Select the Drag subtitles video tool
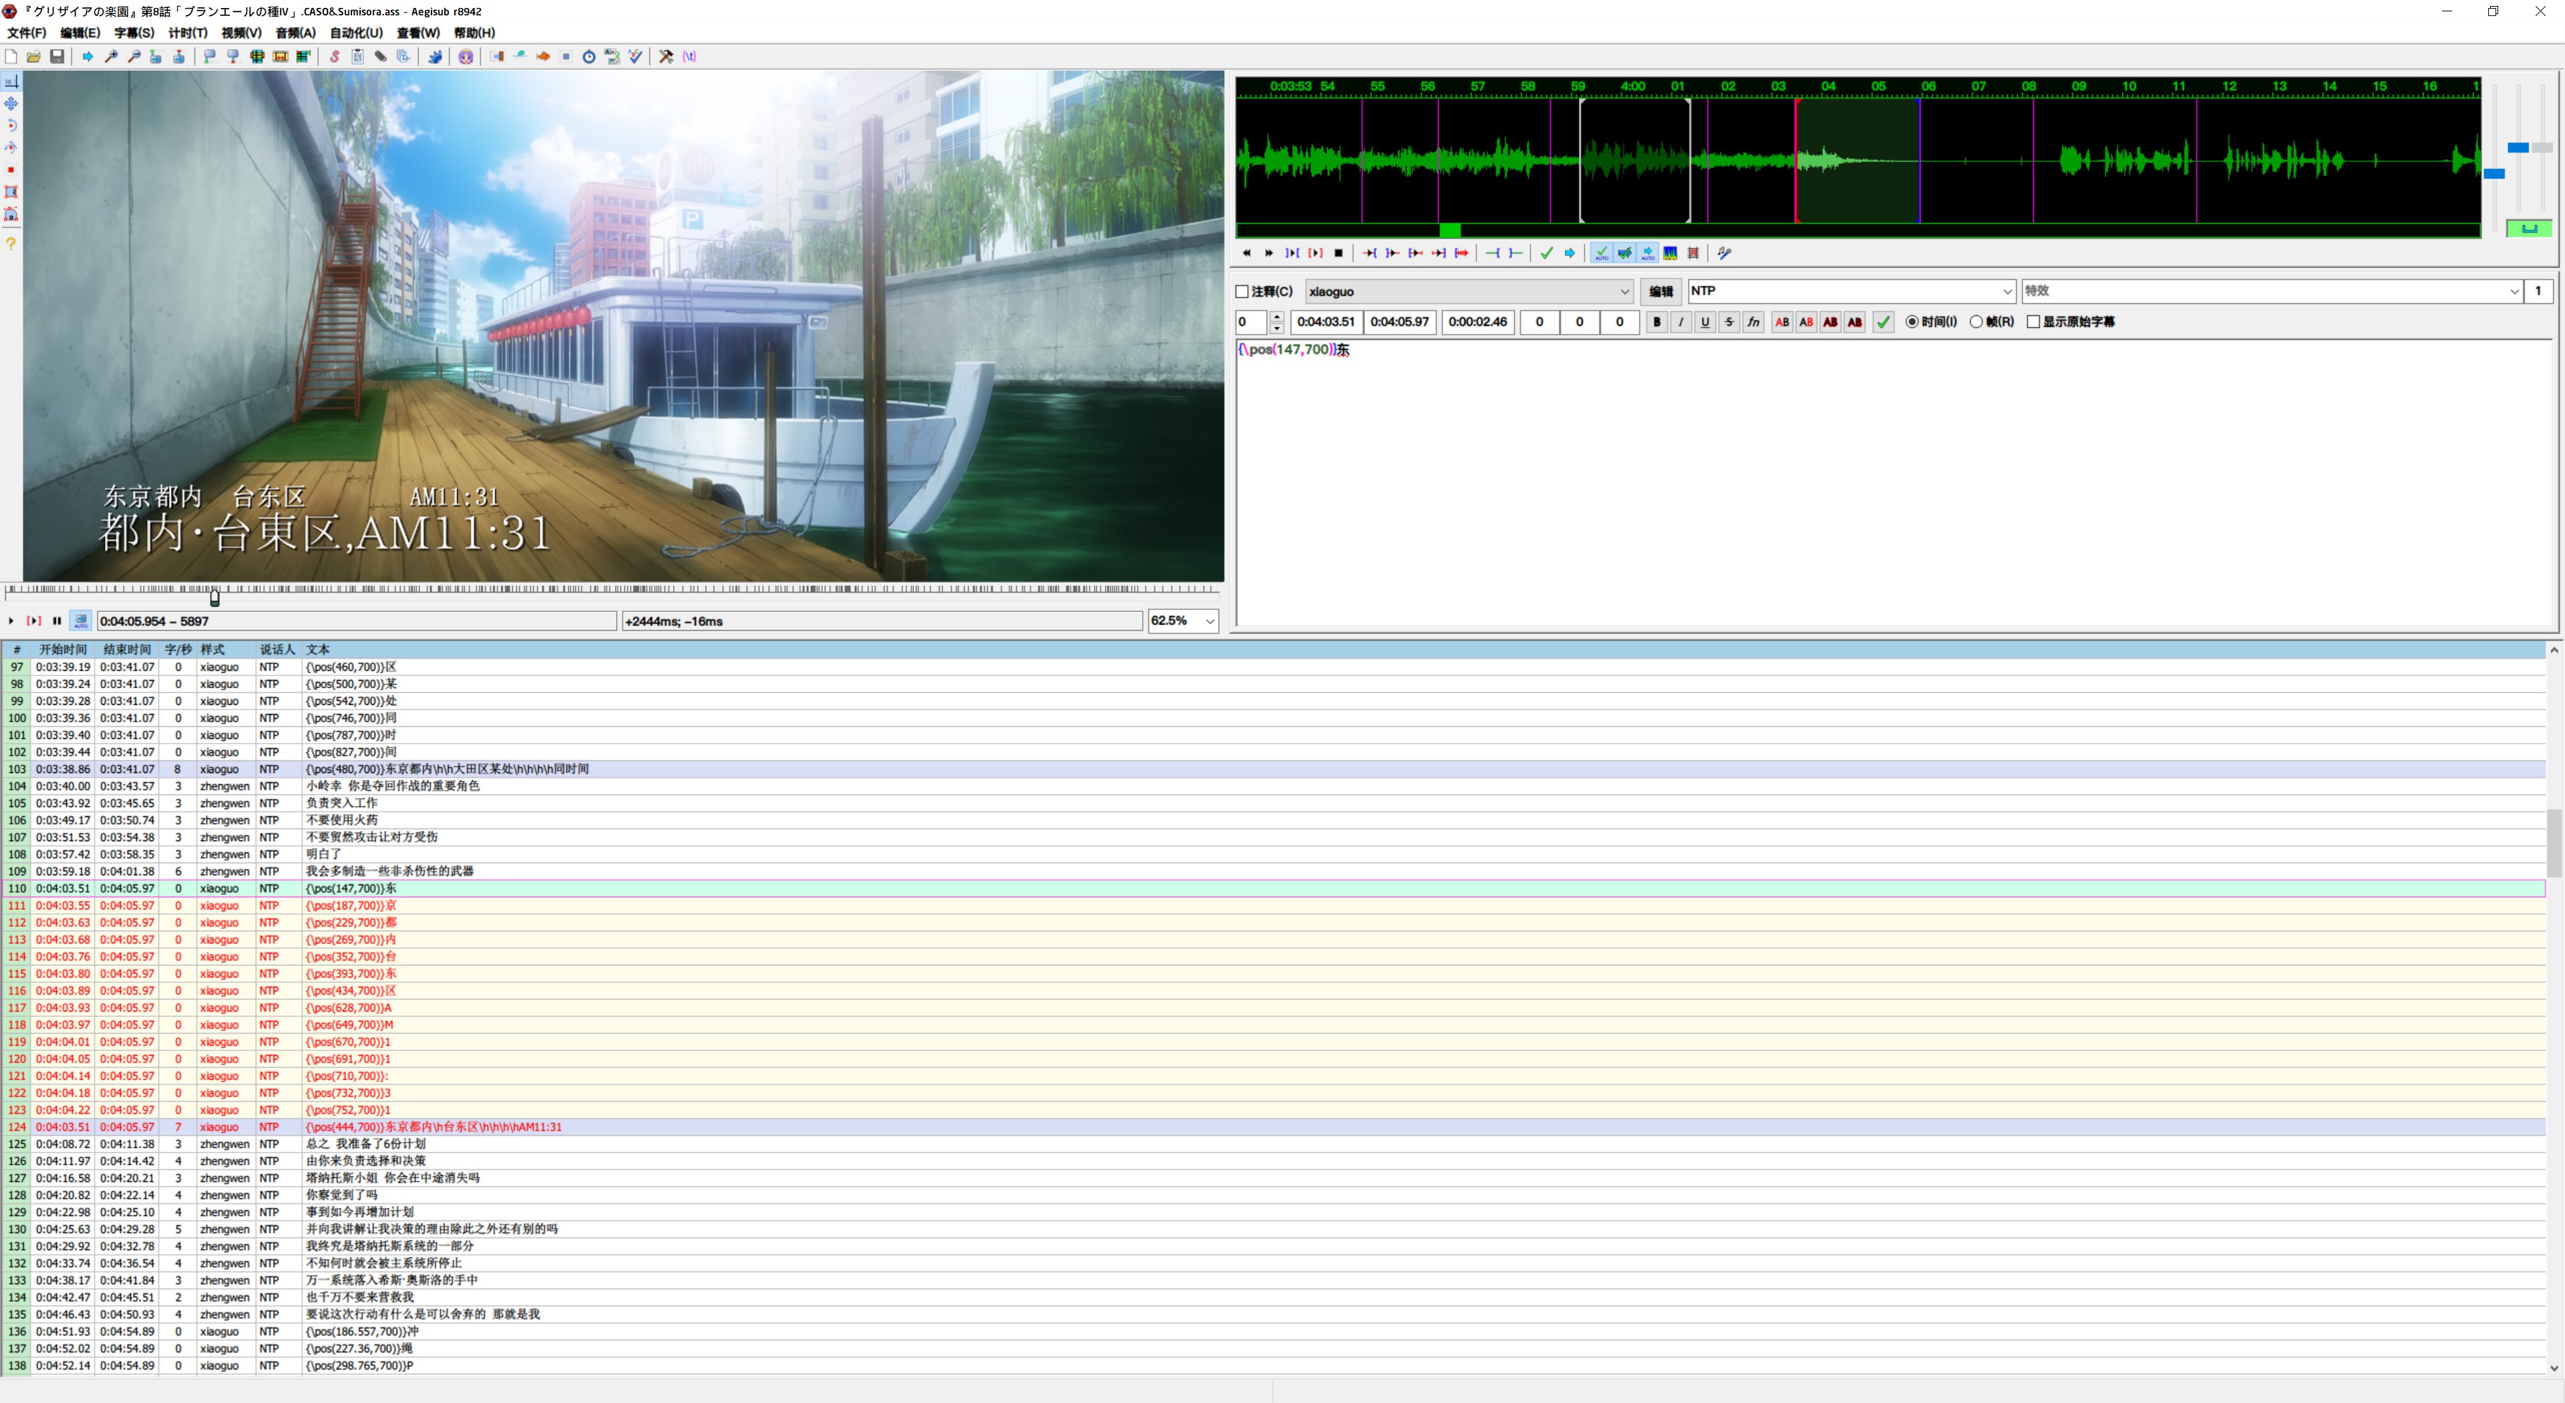The image size is (2565, 1403). (x=11, y=104)
